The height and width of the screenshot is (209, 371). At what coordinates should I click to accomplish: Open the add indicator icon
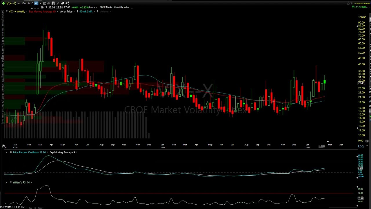(53, 3)
